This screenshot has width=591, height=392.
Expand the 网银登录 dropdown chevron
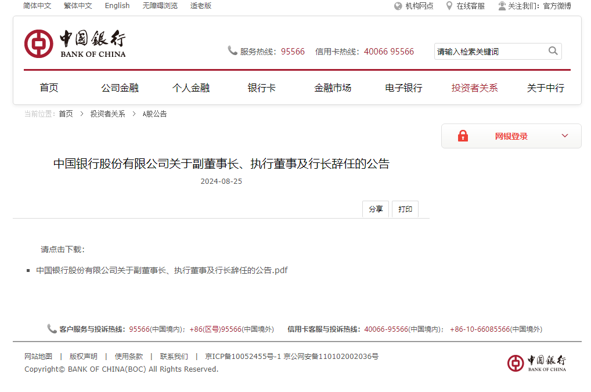tap(564, 135)
